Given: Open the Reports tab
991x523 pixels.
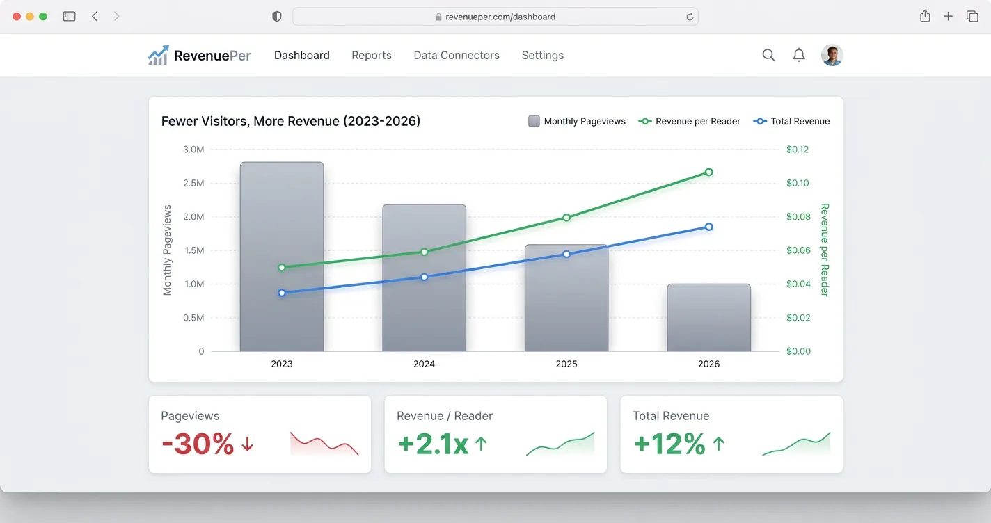Looking at the screenshot, I should coord(372,56).
